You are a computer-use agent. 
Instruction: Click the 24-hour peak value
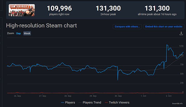[108, 9]
